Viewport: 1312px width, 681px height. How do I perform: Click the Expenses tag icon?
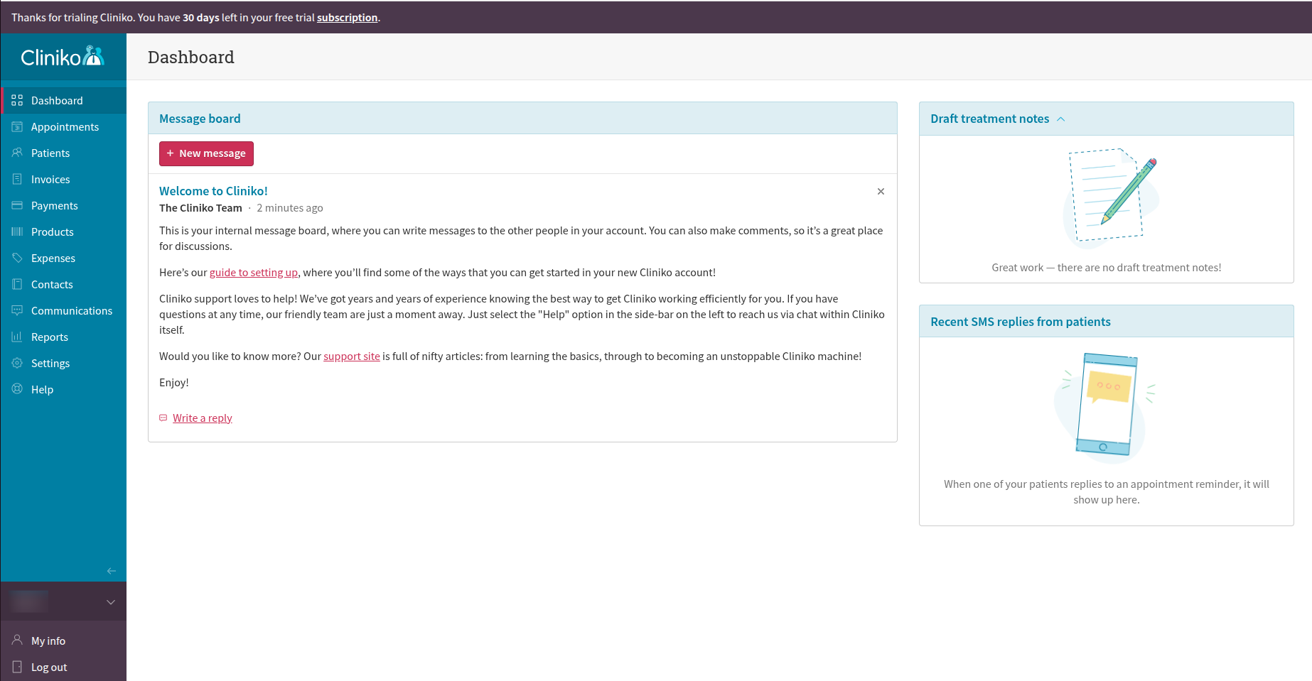point(17,258)
